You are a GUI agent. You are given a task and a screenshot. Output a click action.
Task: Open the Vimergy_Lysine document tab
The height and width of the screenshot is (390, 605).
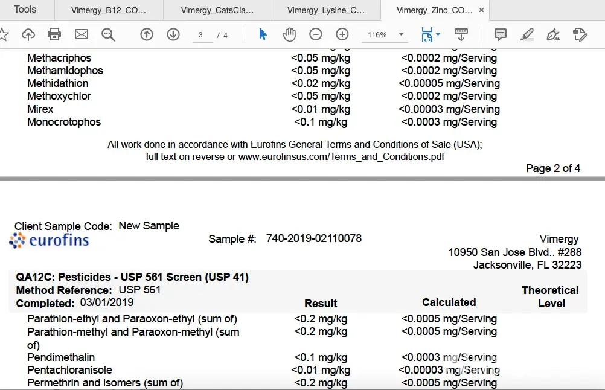point(326,10)
